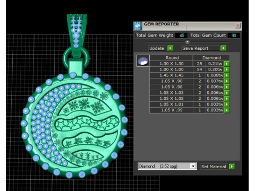Click the 0.008tw weight cell
Screen dimensions: 255x191
click(215, 75)
